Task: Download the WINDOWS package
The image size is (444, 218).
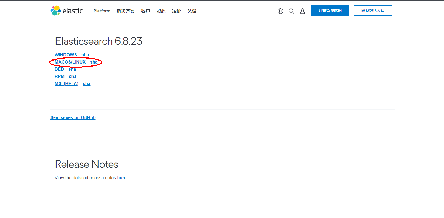Action: (66, 55)
